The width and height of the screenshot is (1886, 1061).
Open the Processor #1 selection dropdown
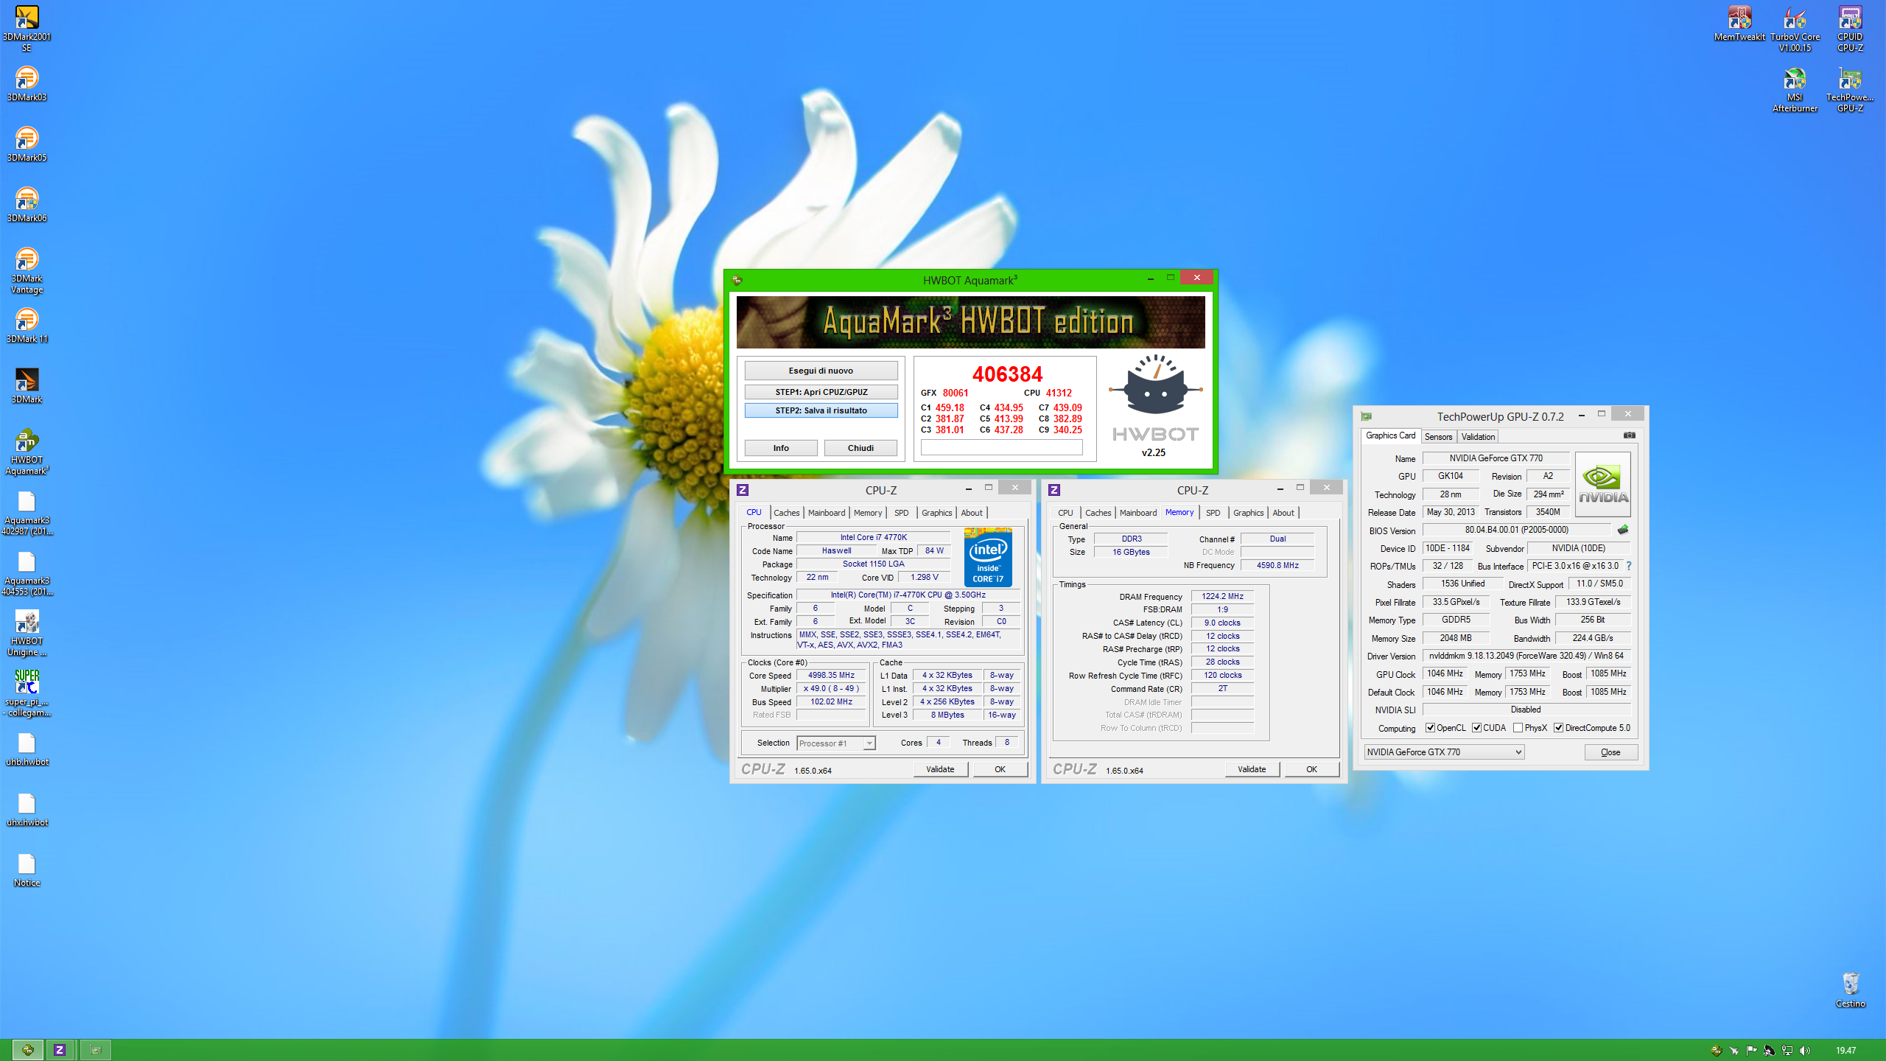point(836,743)
